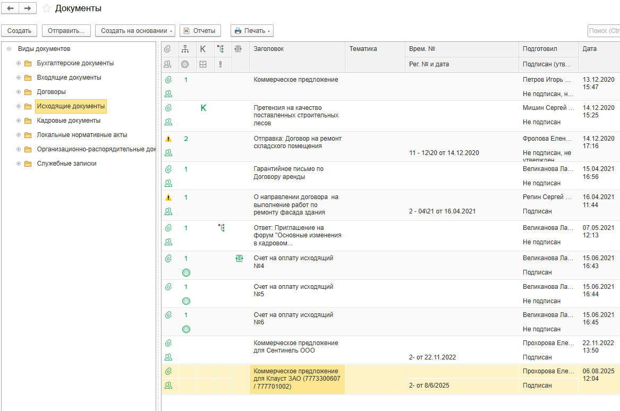Click the back navigation arrow

click(x=10, y=8)
